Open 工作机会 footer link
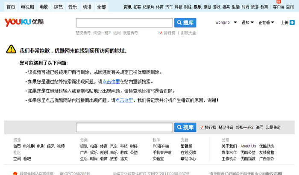299x175 pixels. (229, 159)
